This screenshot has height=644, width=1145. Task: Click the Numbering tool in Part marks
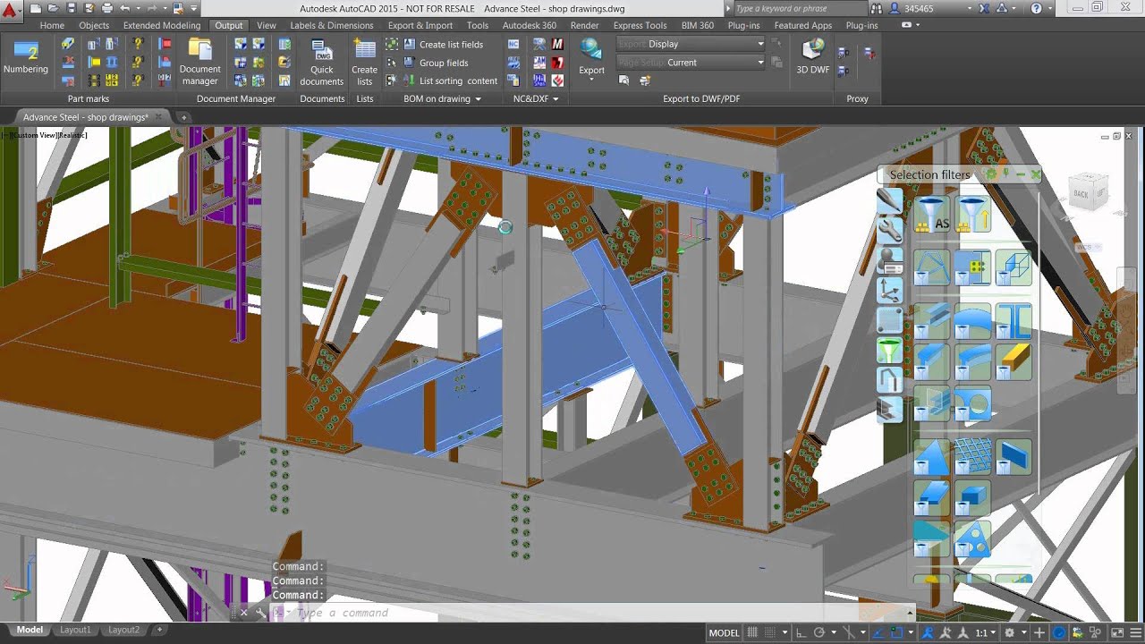[26, 59]
